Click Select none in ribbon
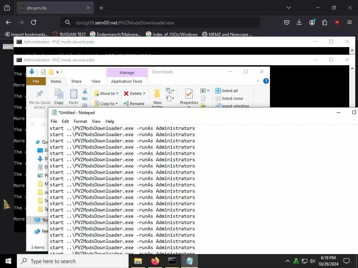This screenshot has width=358, height=268. 229,98
